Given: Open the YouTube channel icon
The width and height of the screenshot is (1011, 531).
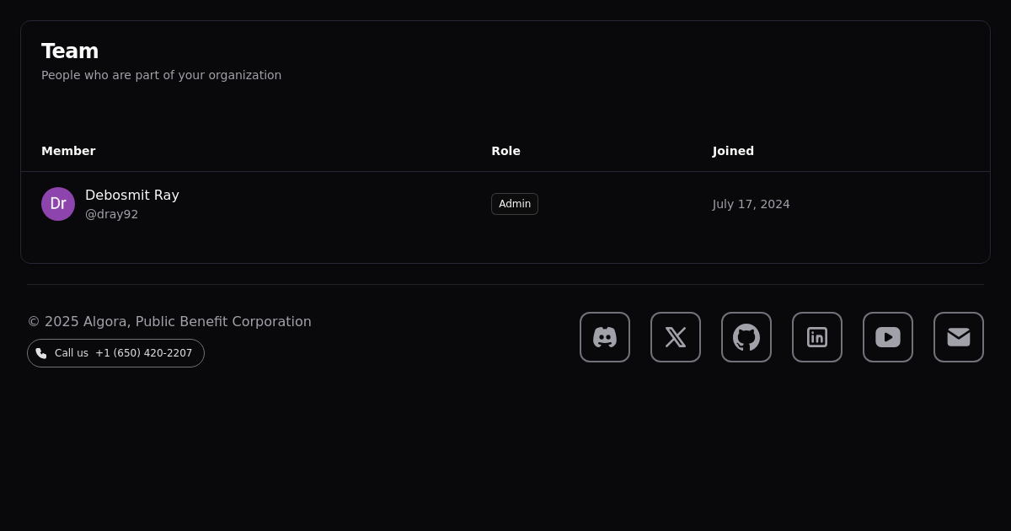Looking at the screenshot, I should 888,337.
